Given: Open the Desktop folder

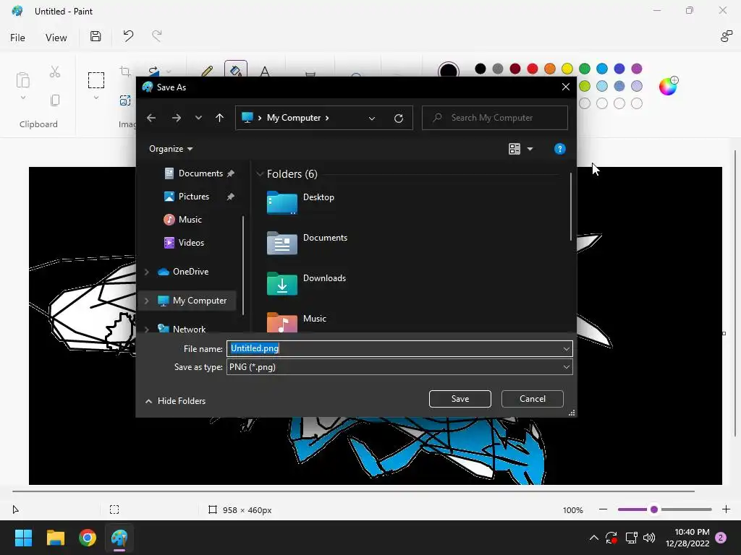Looking at the screenshot, I should pos(300,202).
